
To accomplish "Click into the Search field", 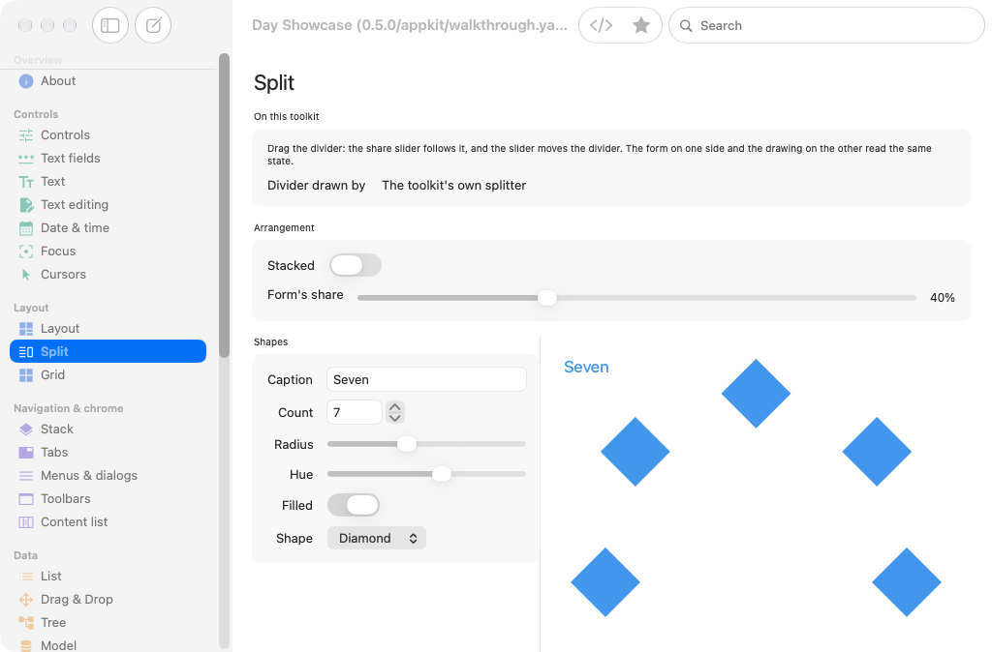I will coord(826,25).
